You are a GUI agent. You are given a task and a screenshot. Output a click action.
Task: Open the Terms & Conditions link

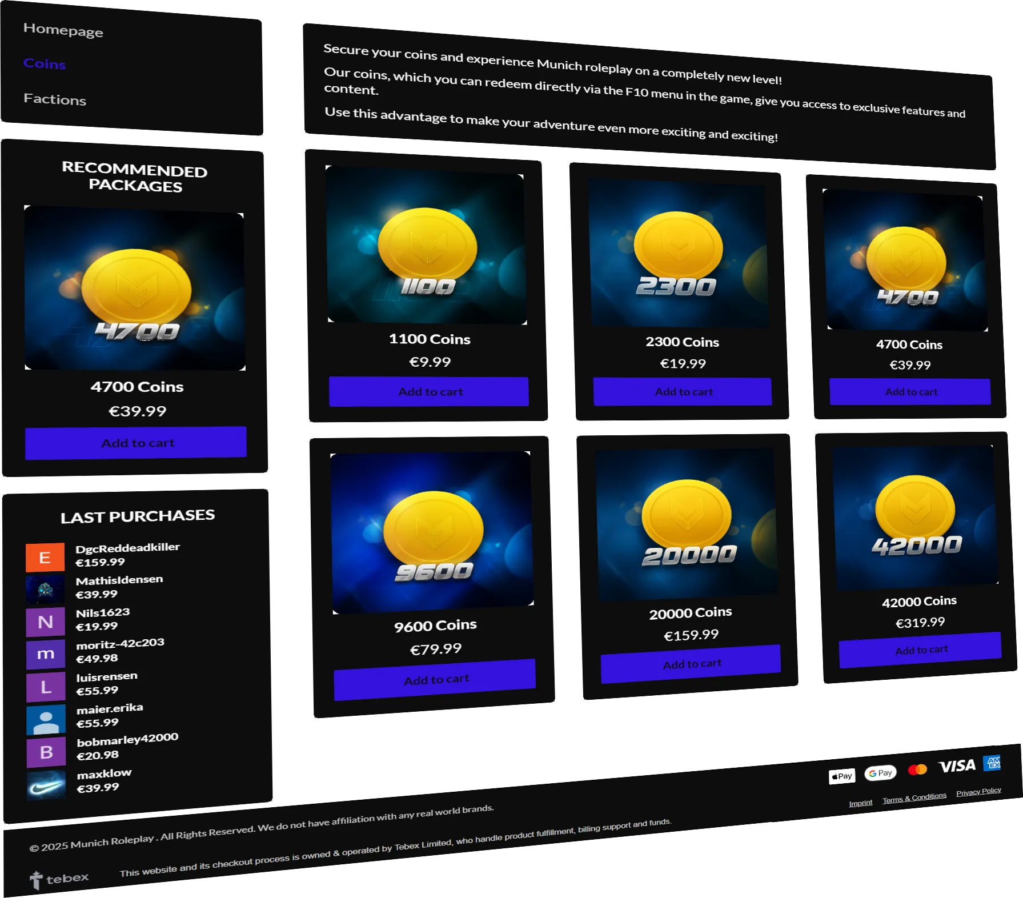click(x=914, y=796)
